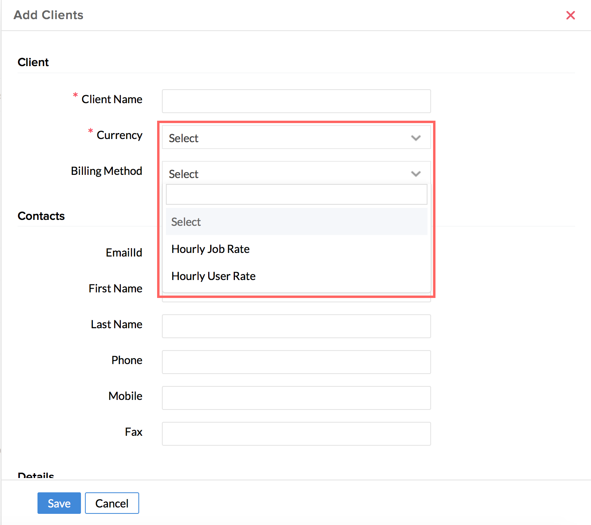Viewport: 591px width, 525px height.
Task: Close the Add Clients dialog
Action: click(570, 15)
